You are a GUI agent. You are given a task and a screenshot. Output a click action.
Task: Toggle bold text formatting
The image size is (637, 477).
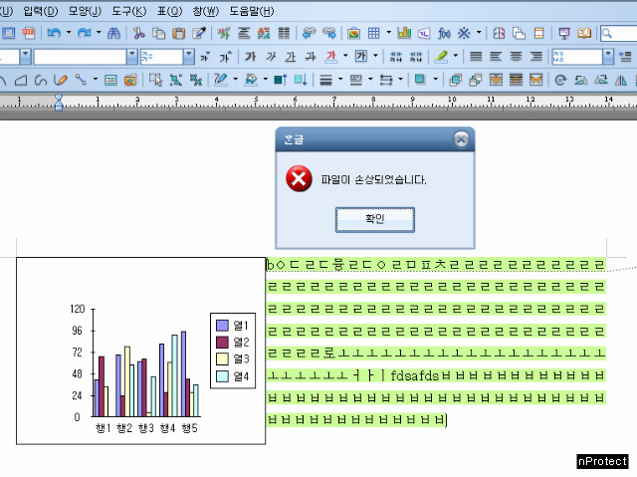tap(251, 56)
